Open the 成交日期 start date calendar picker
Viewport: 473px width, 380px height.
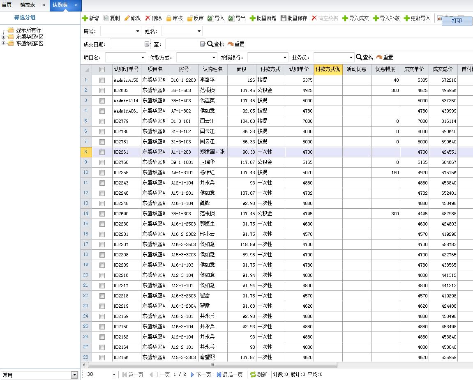click(147, 44)
